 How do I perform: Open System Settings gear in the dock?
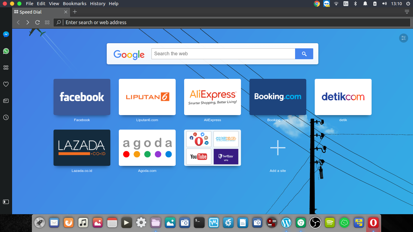pos(141,223)
